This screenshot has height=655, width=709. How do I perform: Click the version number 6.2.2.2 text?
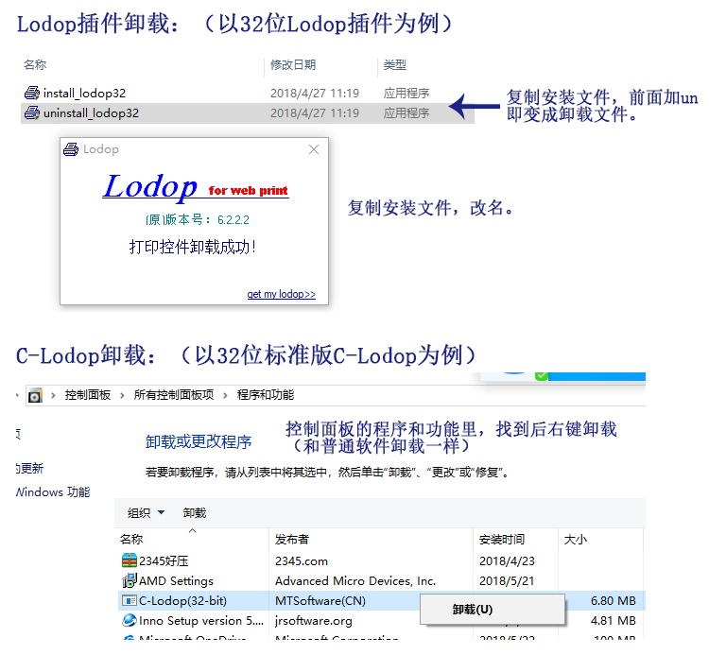(x=233, y=219)
